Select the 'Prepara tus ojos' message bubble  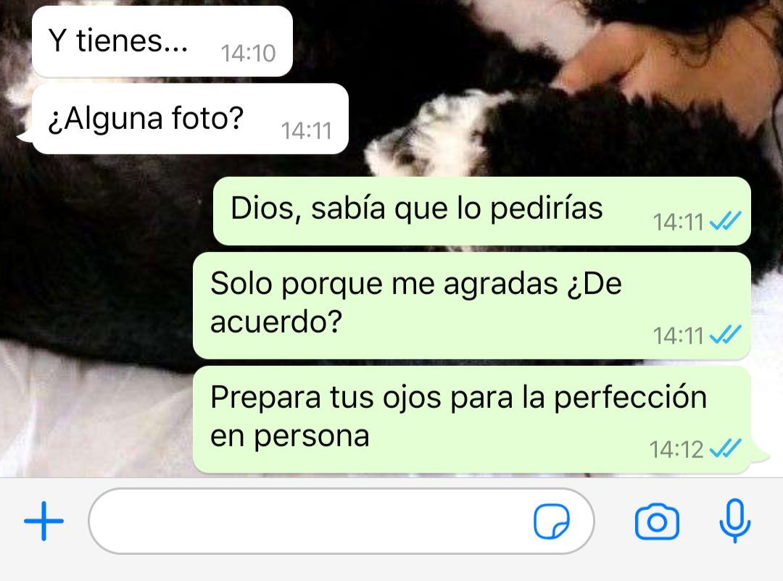tap(472, 419)
